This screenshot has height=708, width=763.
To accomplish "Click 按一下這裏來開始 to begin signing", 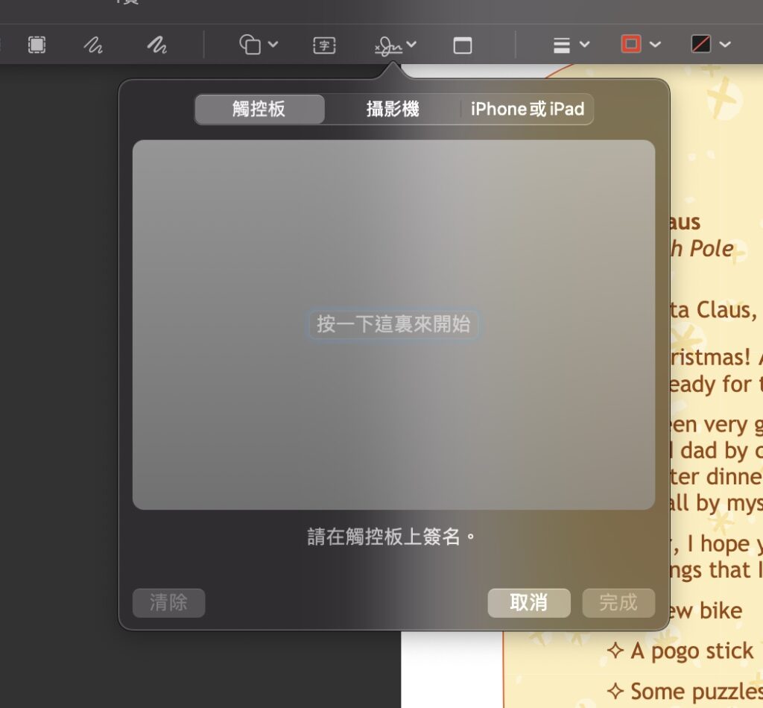I will pos(393,325).
